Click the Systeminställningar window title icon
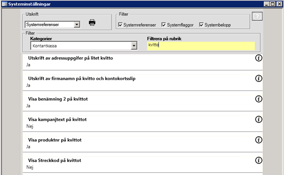Image resolution: width=284 pixels, height=175 pixels. pyautogui.click(x=4, y=4)
